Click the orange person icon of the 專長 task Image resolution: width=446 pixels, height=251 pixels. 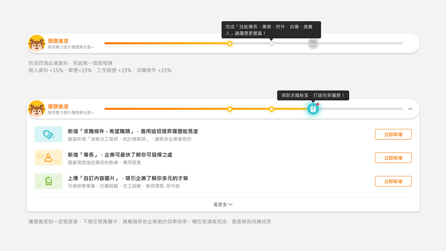(48, 158)
